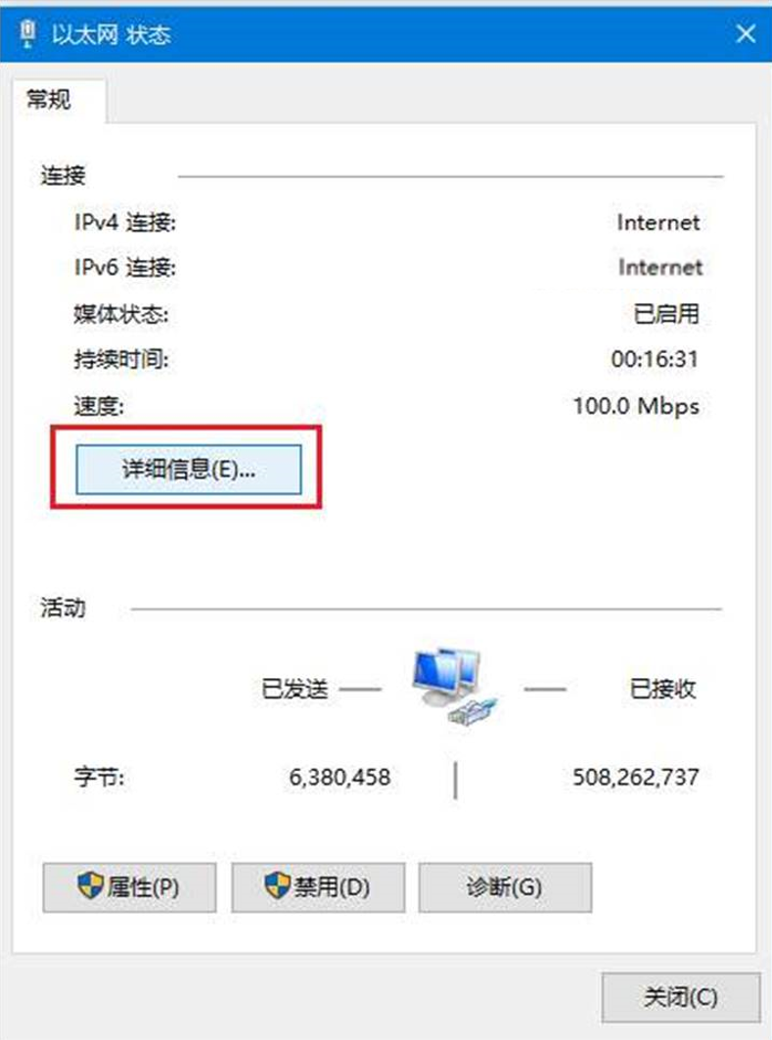Click the speed value 100.0 Mbps

(636, 406)
